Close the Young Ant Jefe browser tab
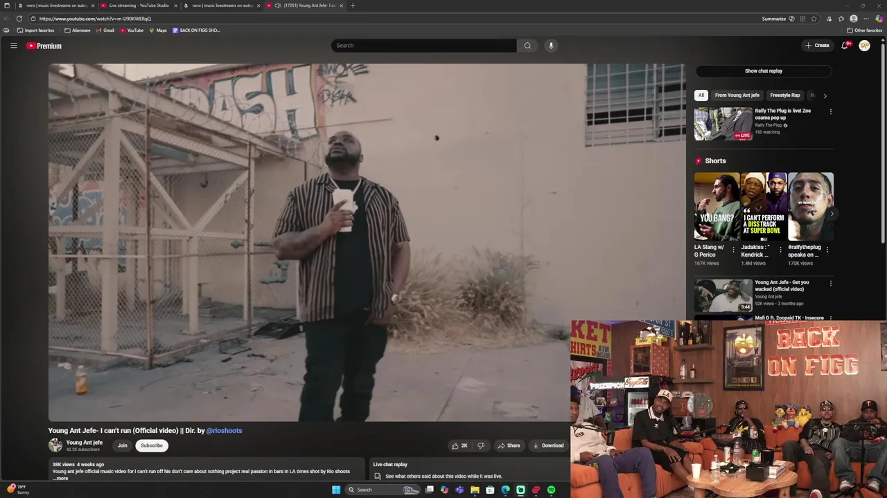The width and height of the screenshot is (887, 498). pyautogui.click(x=342, y=6)
